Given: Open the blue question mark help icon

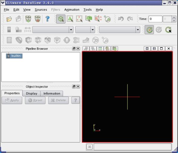Looking at the screenshot, I should click(x=47, y=19).
